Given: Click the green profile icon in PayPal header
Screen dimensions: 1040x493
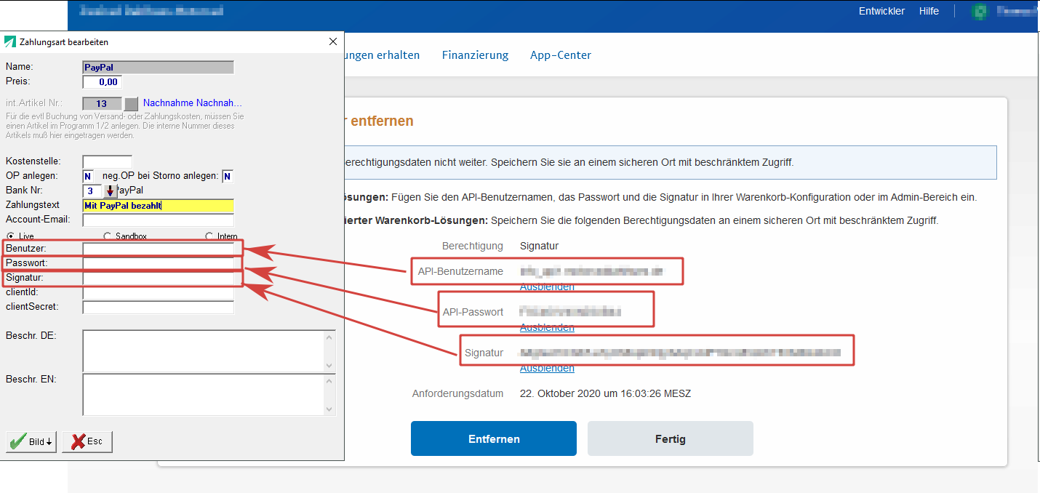Looking at the screenshot, I should pyautogui.click(x=980, y=11).
